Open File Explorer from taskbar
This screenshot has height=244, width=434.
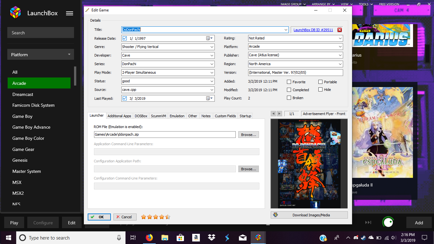[165, 238]
